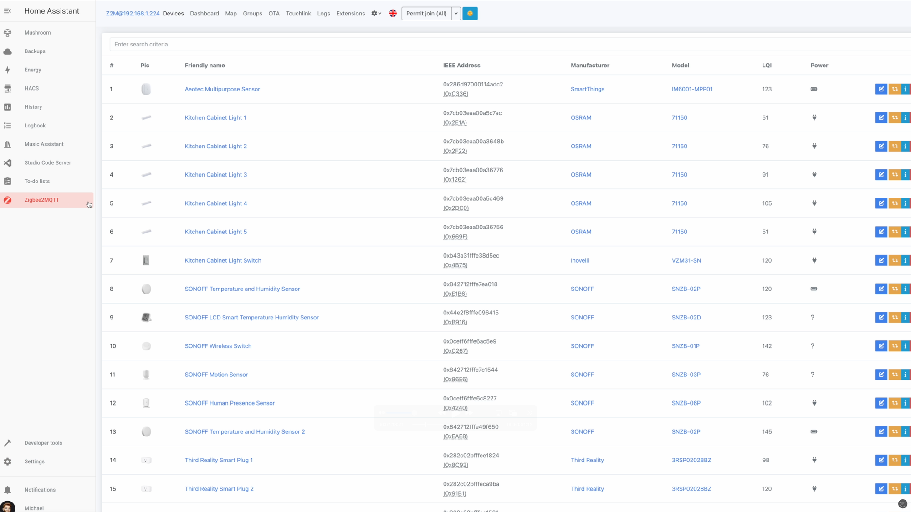The width and height of the screenshot is (911, 512).
Task: Open the SmartThings manufacturer link
Action: 587,89
